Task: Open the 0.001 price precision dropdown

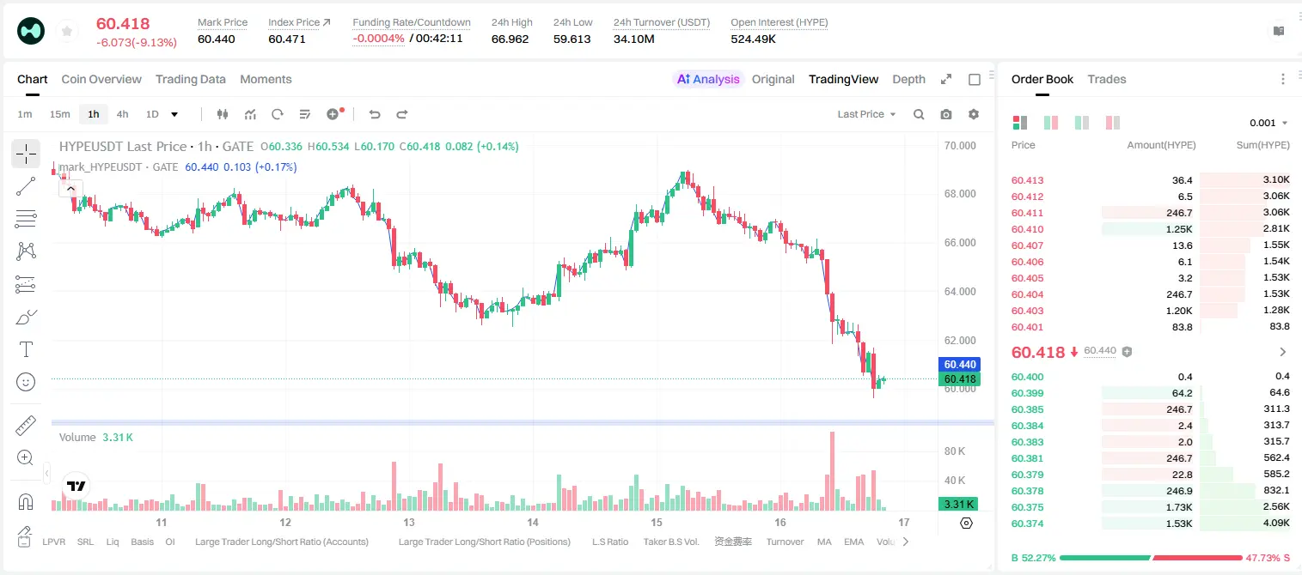Action: click(x=1268, y=123)
